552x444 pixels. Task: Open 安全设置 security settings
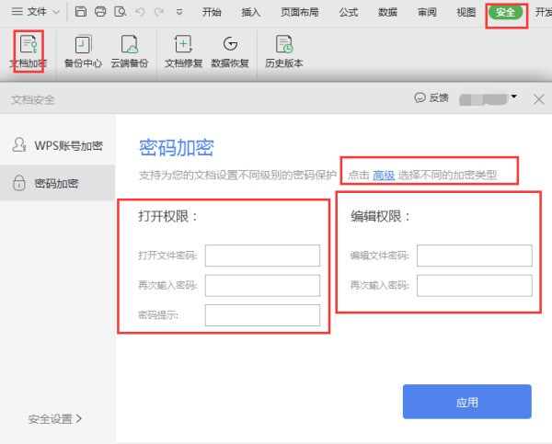[55, 419]
